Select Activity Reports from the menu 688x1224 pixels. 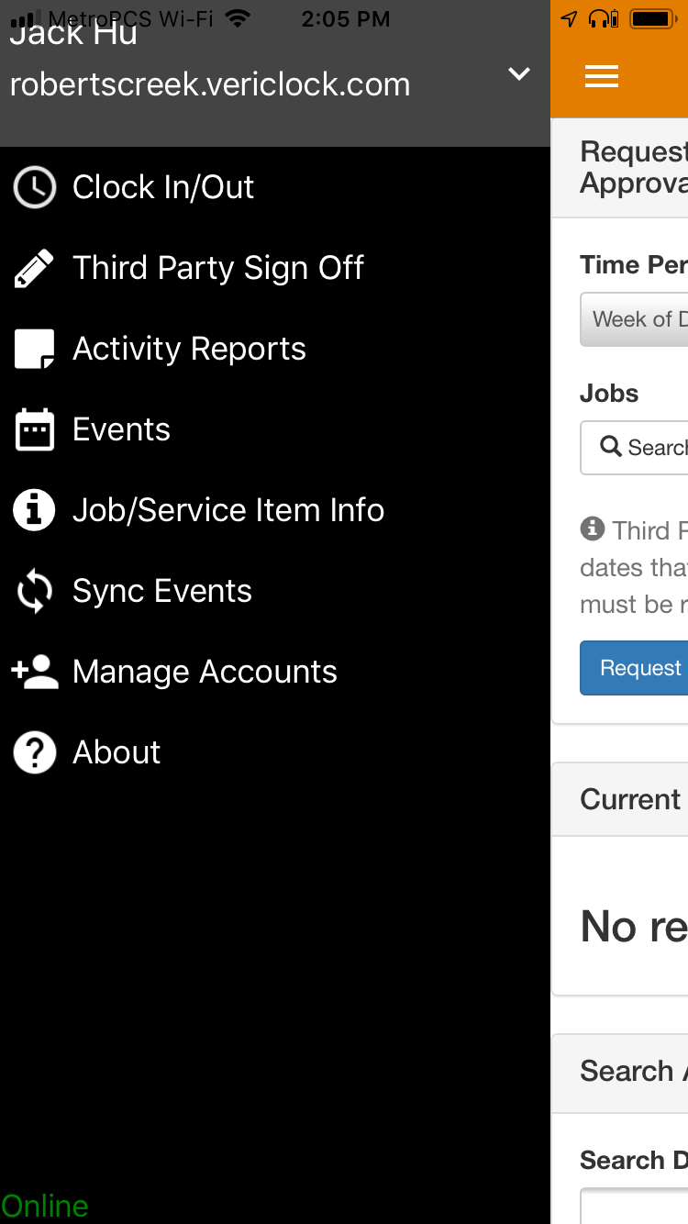coord(189,349)
